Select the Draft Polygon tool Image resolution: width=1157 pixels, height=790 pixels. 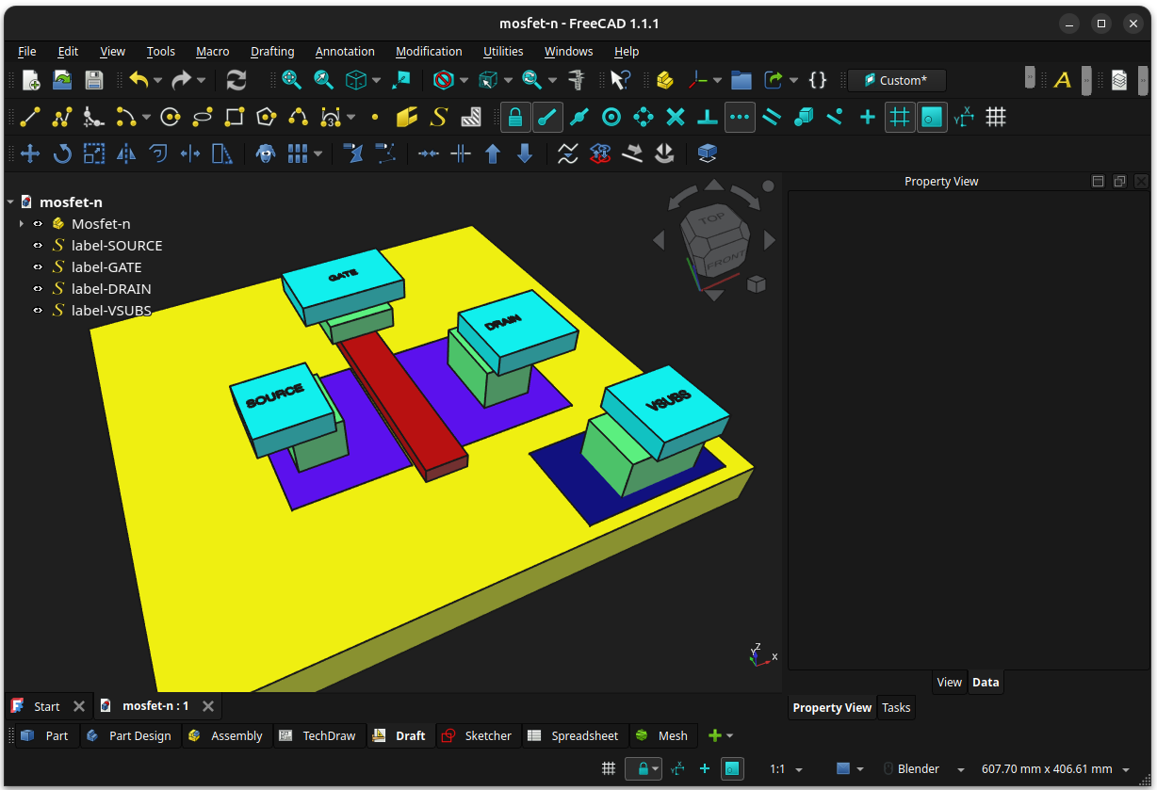pyautogui.click(x=267, y=117)
